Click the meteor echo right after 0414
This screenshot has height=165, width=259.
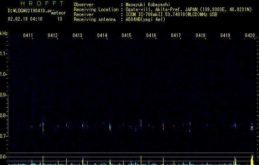[x=110, y=127]
